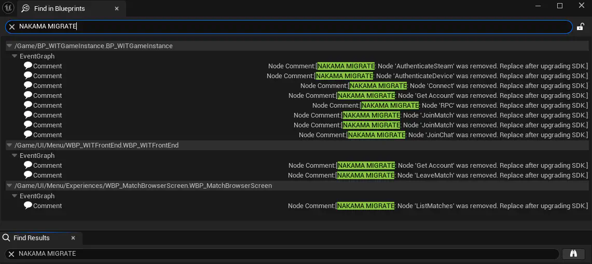Screen dimensions: 592x264
Task: Close the Find in Blueprints tab
Action: (x=117, y=8)
